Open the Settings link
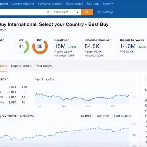147x147 pixels. pos(108,12)
